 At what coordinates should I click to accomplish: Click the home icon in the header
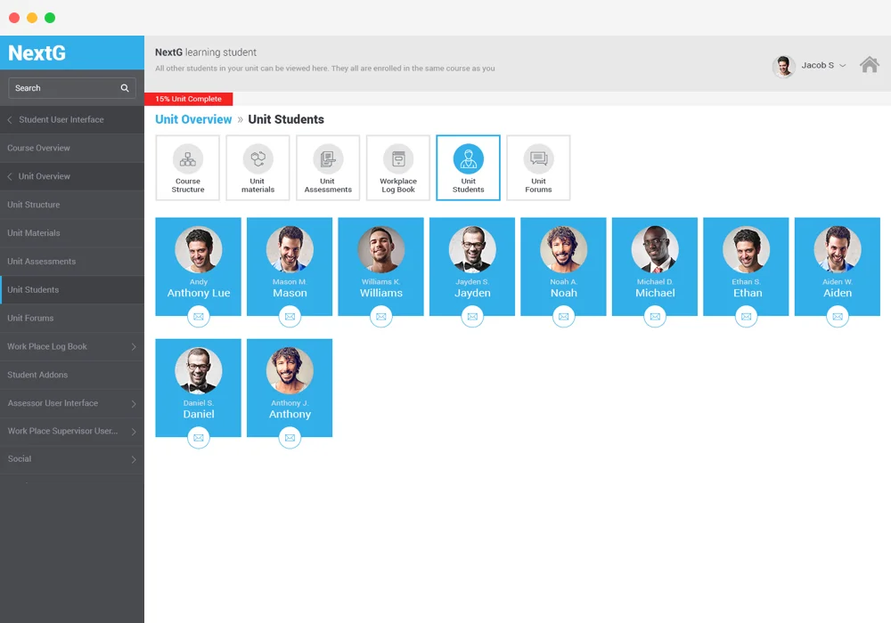coord(869,65)
